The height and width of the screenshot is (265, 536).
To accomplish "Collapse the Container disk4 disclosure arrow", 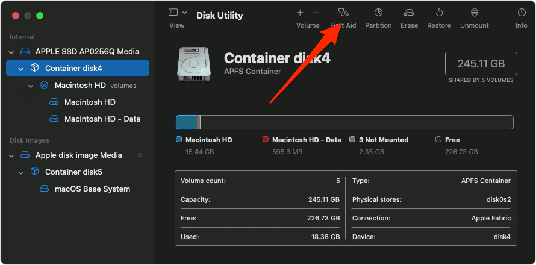I will point(21,69).
